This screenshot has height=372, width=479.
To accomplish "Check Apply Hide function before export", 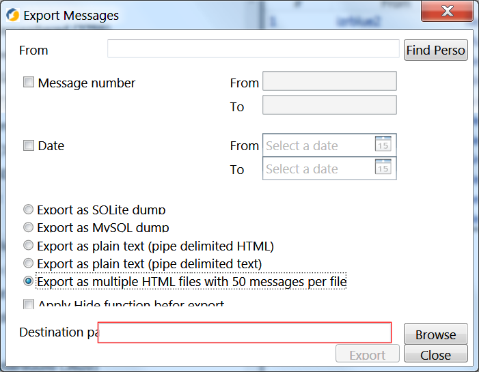I will click(29, 304).
